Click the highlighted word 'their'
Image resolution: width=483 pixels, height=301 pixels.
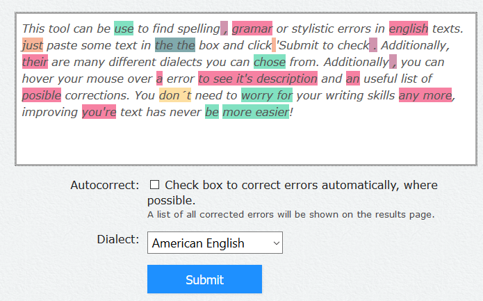point(35,62)
